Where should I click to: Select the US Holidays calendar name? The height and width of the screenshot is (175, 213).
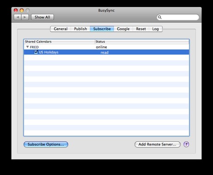pos(49,52)
